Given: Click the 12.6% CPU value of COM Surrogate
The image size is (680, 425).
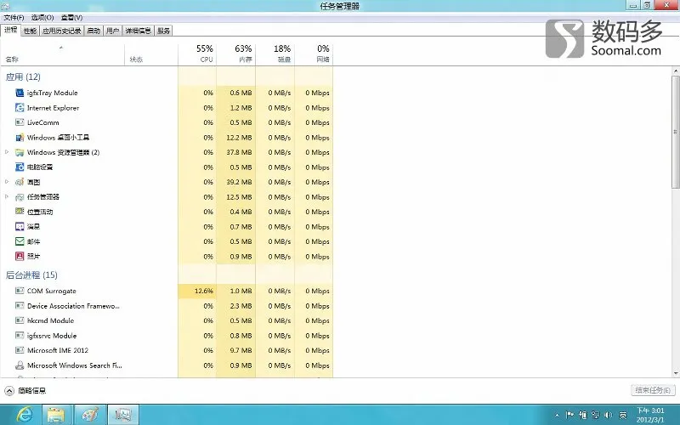Looking at the screenshot, I should point(204,291).
